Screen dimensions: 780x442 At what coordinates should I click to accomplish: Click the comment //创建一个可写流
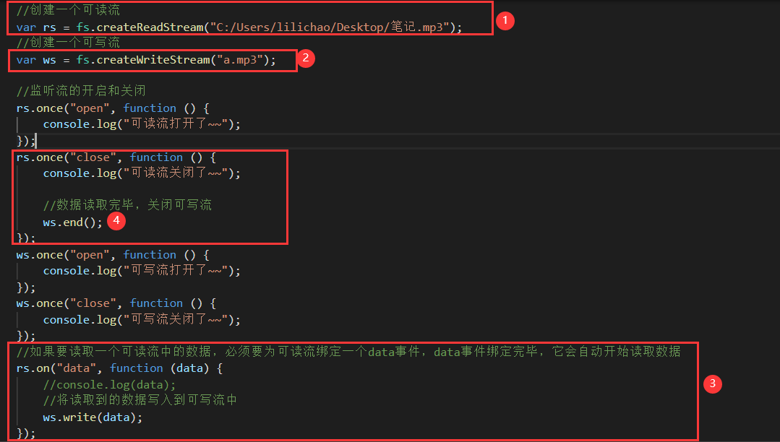coord(68,43)
